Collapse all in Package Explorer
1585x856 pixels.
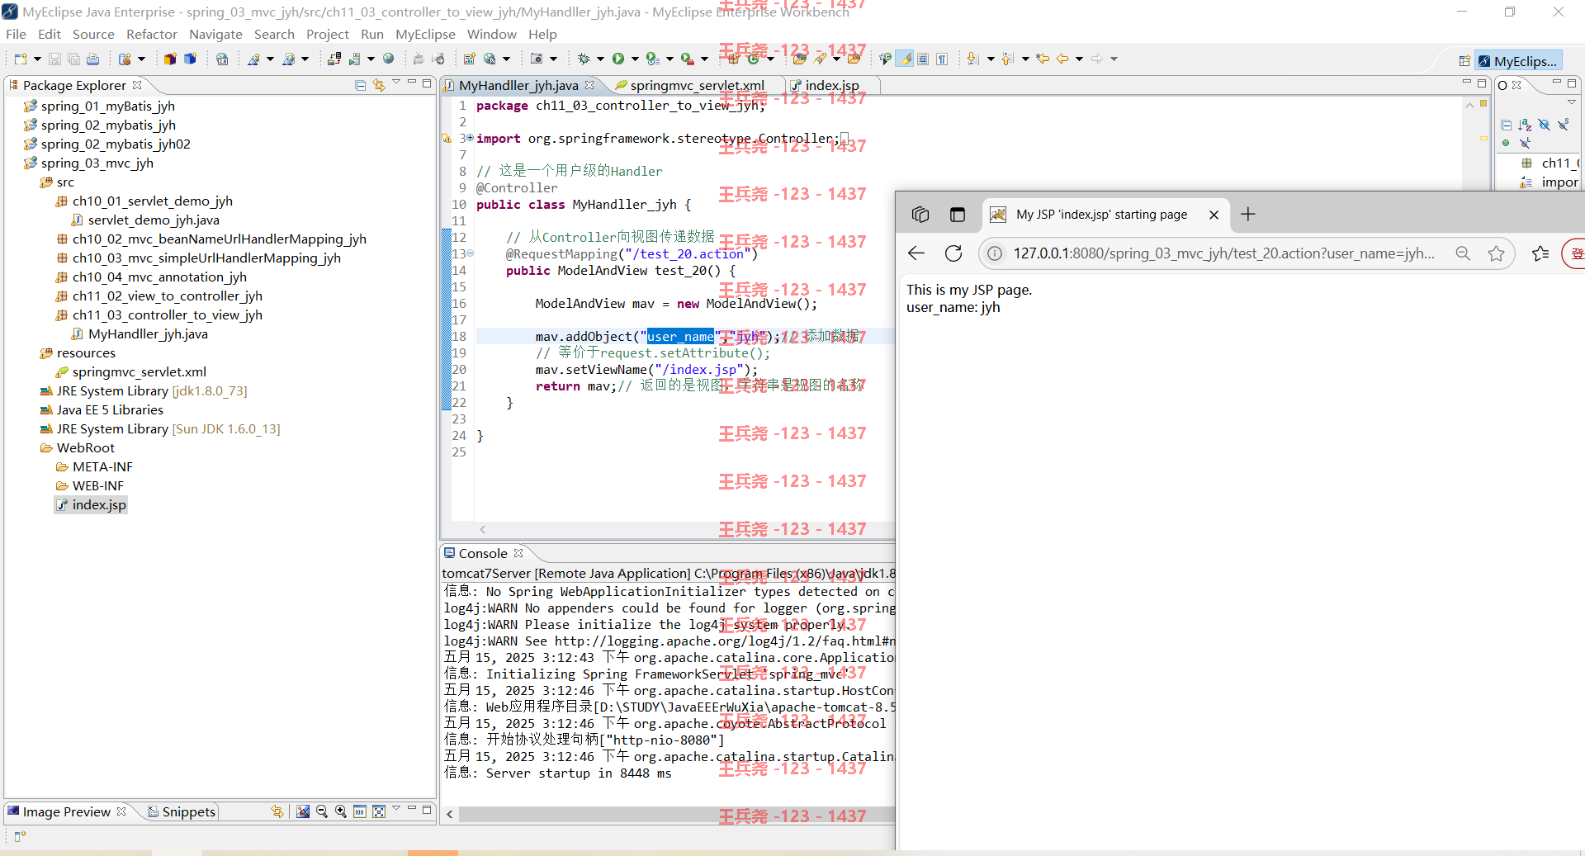360,85
